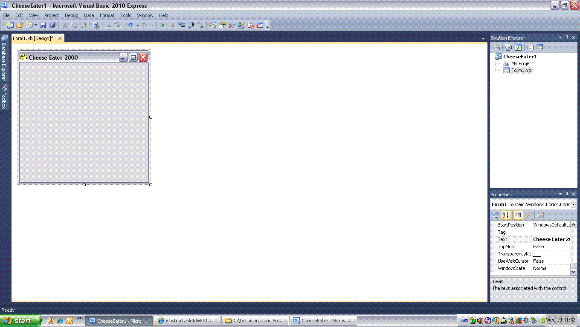This screenshot has height=327, width=580.
Task: Open the Add New Item dropdown arrow
Action: 36,26
